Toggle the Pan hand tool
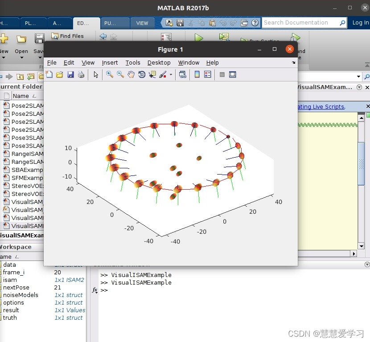370x342 pixels. point(130,74)
